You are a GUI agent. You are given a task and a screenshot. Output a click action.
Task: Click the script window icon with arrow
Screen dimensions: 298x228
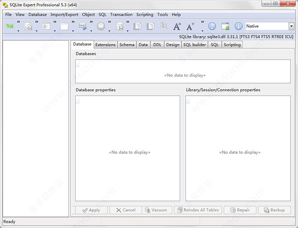coord(46,26)
